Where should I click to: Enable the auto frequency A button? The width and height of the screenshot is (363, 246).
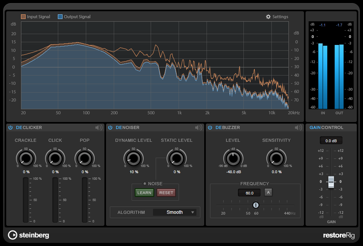coord(268,192)
